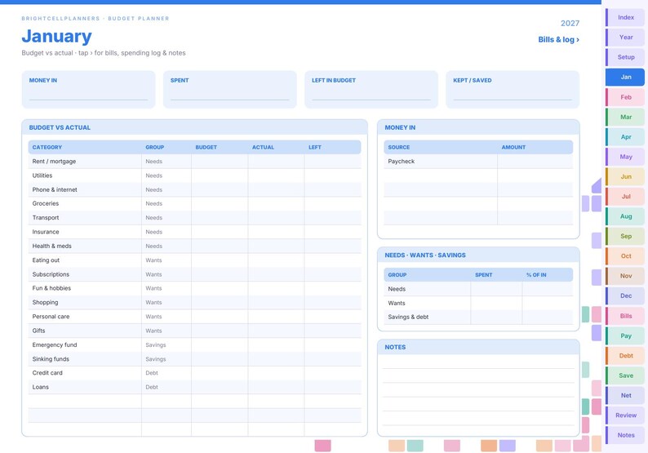This screenshot has width=648, height=453.
Task: Click the 'Eating out' category
Action: point(46,260)
